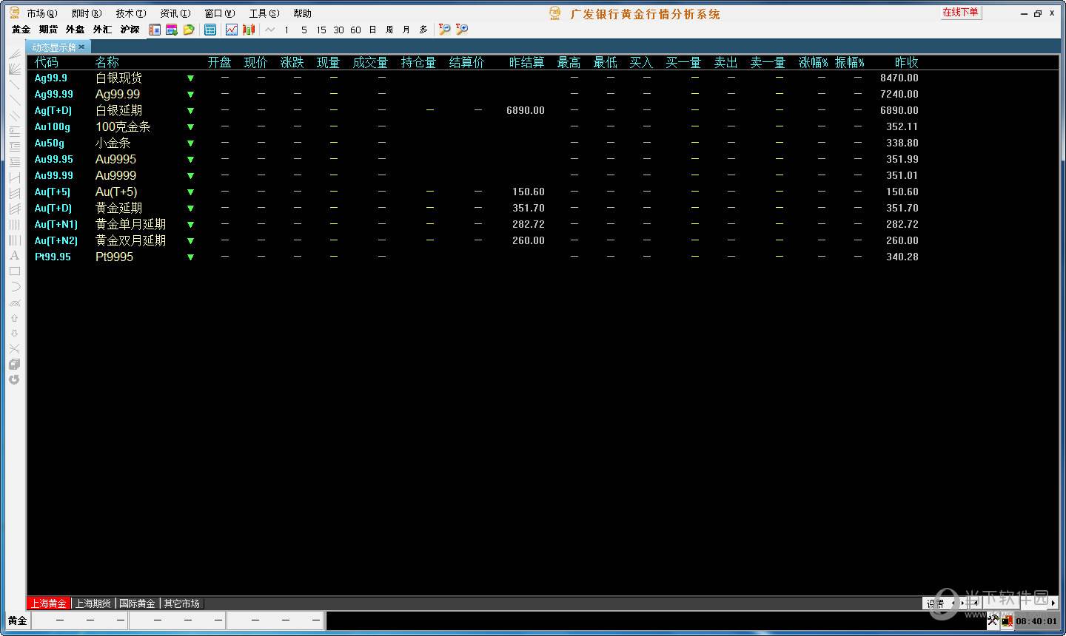Open the quote table grid icon
1066x636 pixels.
[x=210, y=30]
